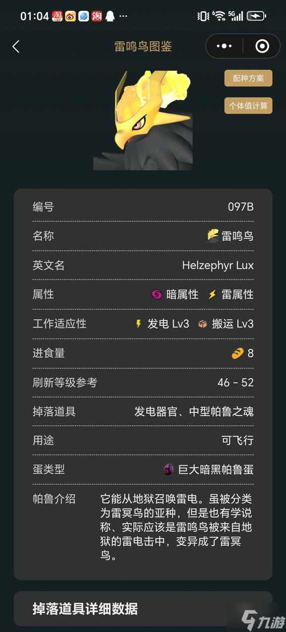
Task: Tap the circular target close icon
Action: 262,46
